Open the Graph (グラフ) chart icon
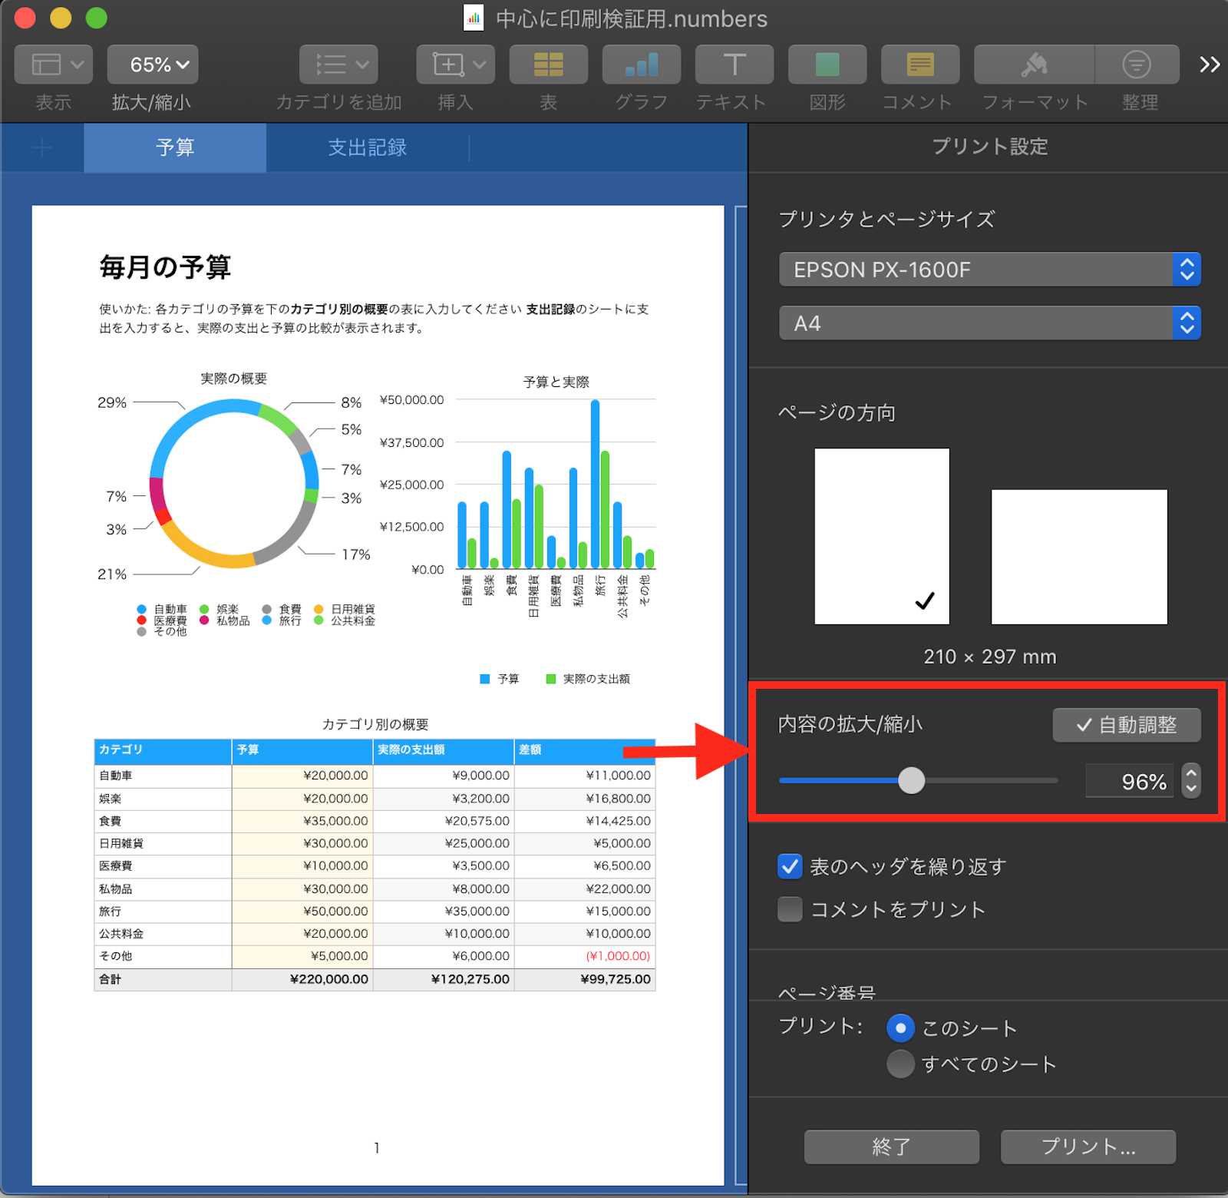1228x1198 pixels. pyautogui.click(x=641, y=65)
